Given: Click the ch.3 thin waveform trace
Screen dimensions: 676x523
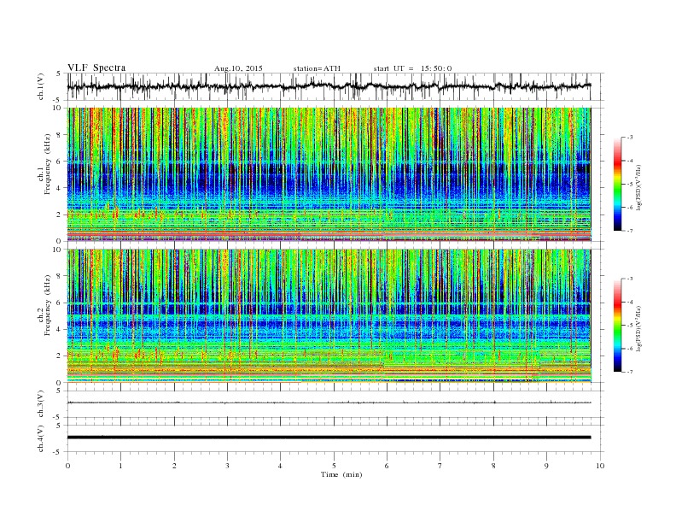Looking at the screenshot, I should (x=329, y=403).
